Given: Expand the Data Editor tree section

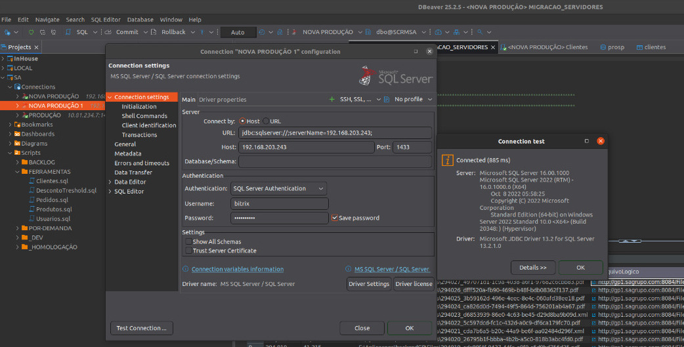Looking at the screenshot, I should (x=110, y=182).
